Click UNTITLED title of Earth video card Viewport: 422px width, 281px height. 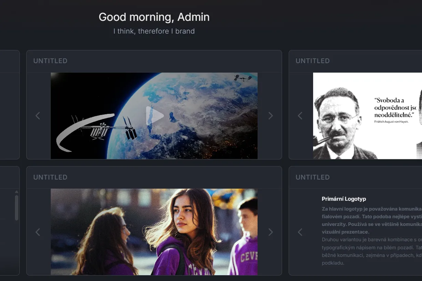[x=50, y=61]
